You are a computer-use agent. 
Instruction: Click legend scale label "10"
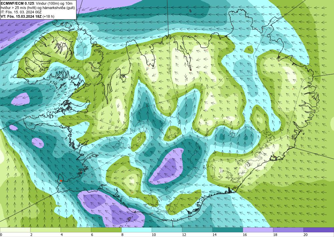tap(154, 235)
